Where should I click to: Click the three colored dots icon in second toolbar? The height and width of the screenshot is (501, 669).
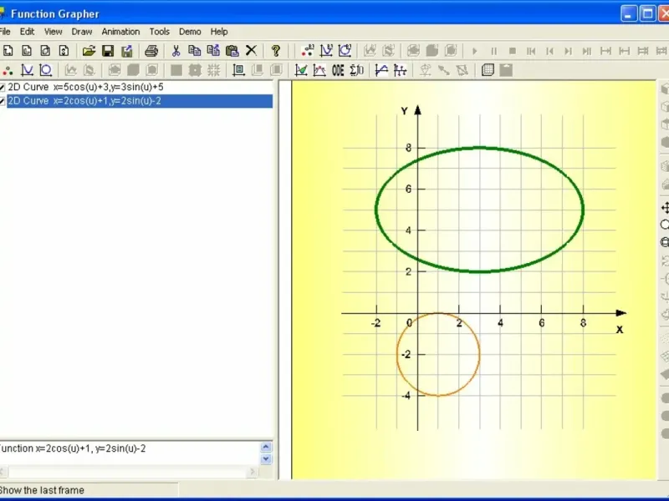tap(8, 70)
